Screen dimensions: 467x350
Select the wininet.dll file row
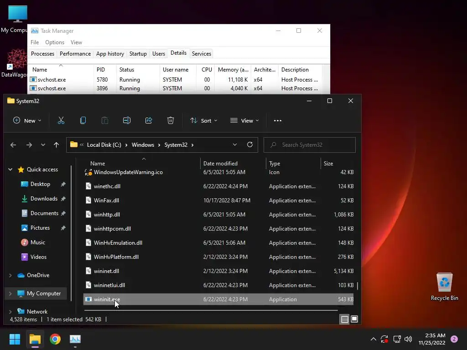click(218, 271)
